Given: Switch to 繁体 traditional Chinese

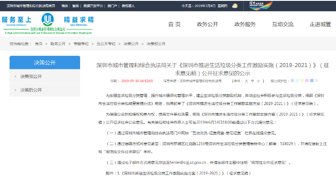Looking at the screenshot, I should pyautogui.click(x=76, y=6).
